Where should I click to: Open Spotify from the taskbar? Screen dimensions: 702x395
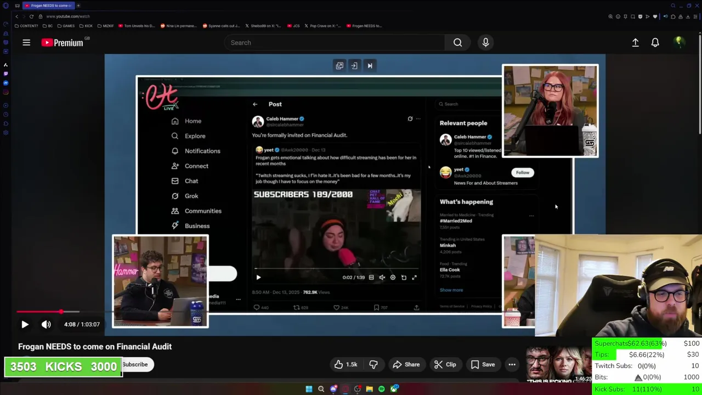382,389
